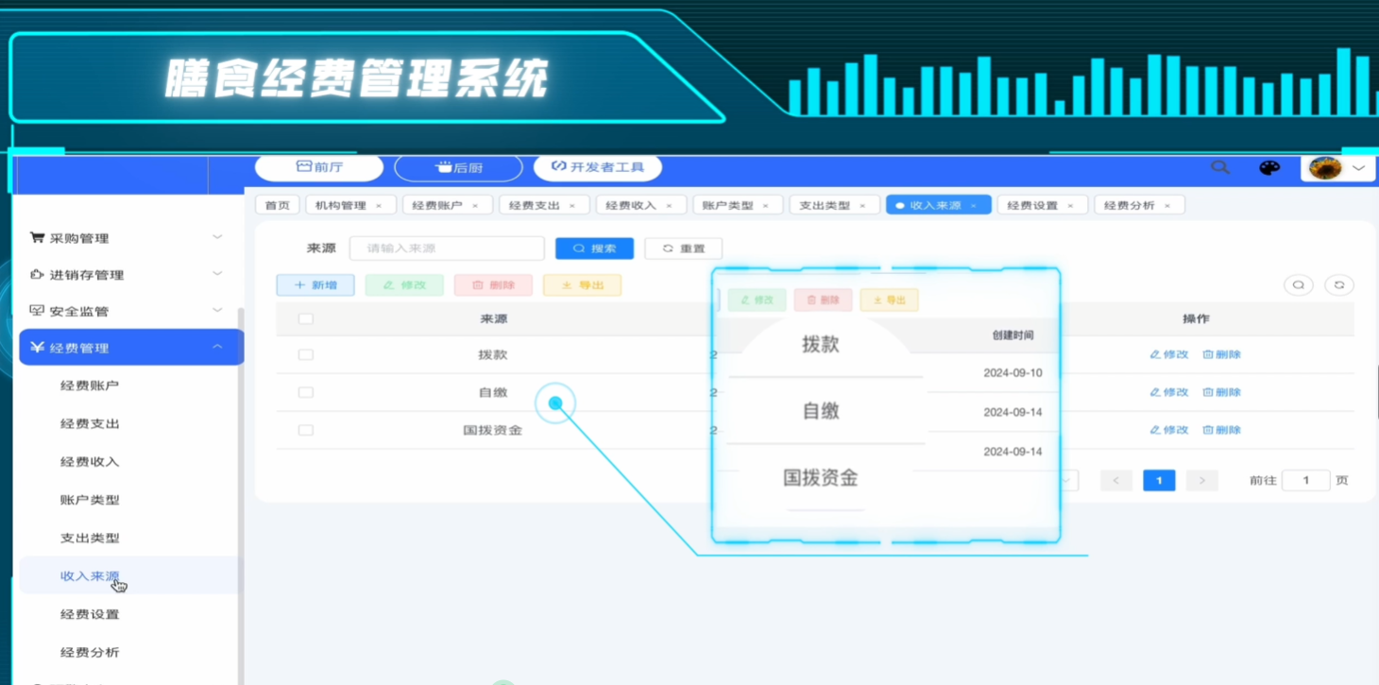This screenshot has height=685, width=1379.
Task: Click the search magnifier icon in header
Action: [1220, 167]
